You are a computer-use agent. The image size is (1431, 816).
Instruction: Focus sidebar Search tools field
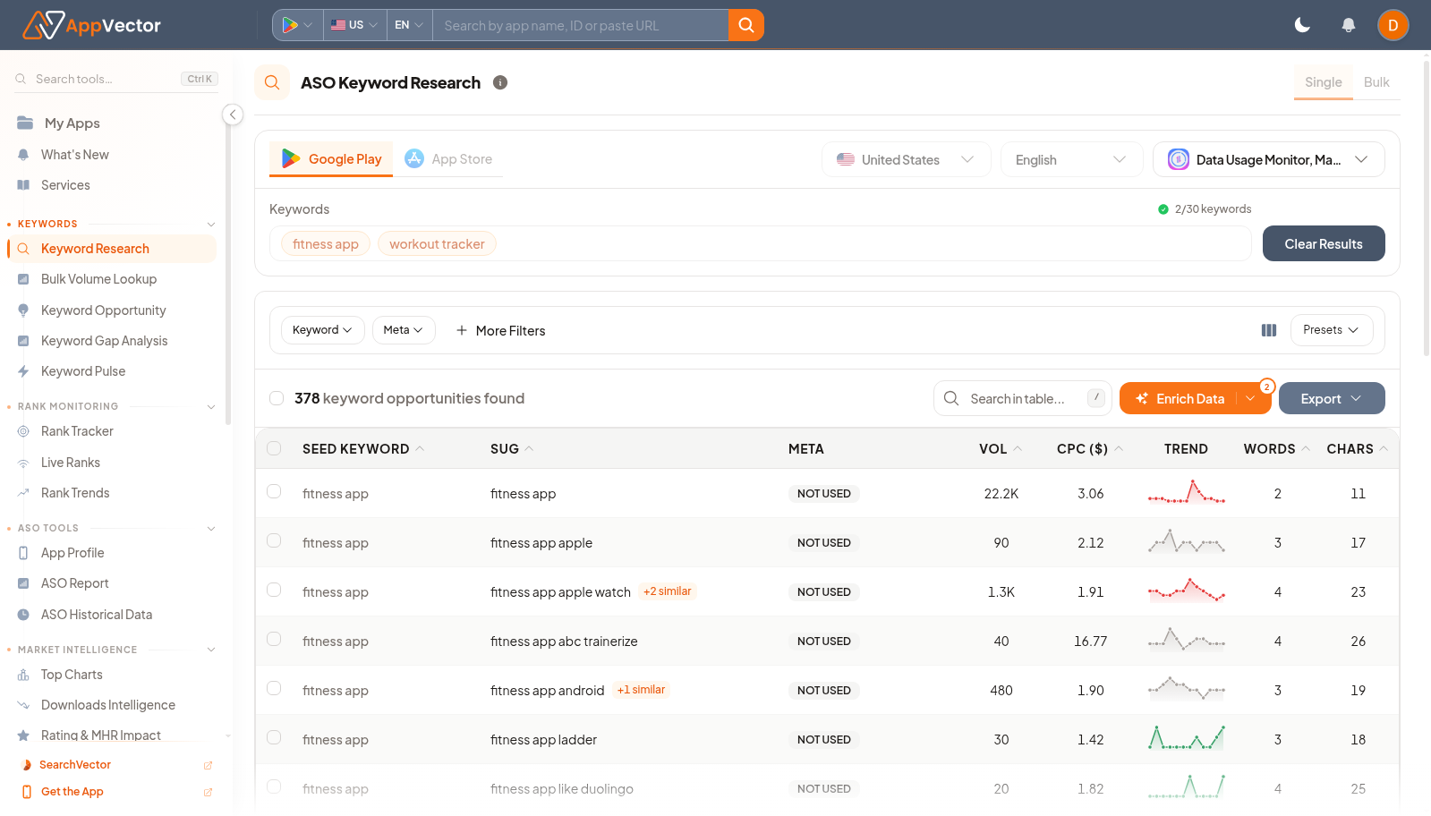tap(116, 79)
